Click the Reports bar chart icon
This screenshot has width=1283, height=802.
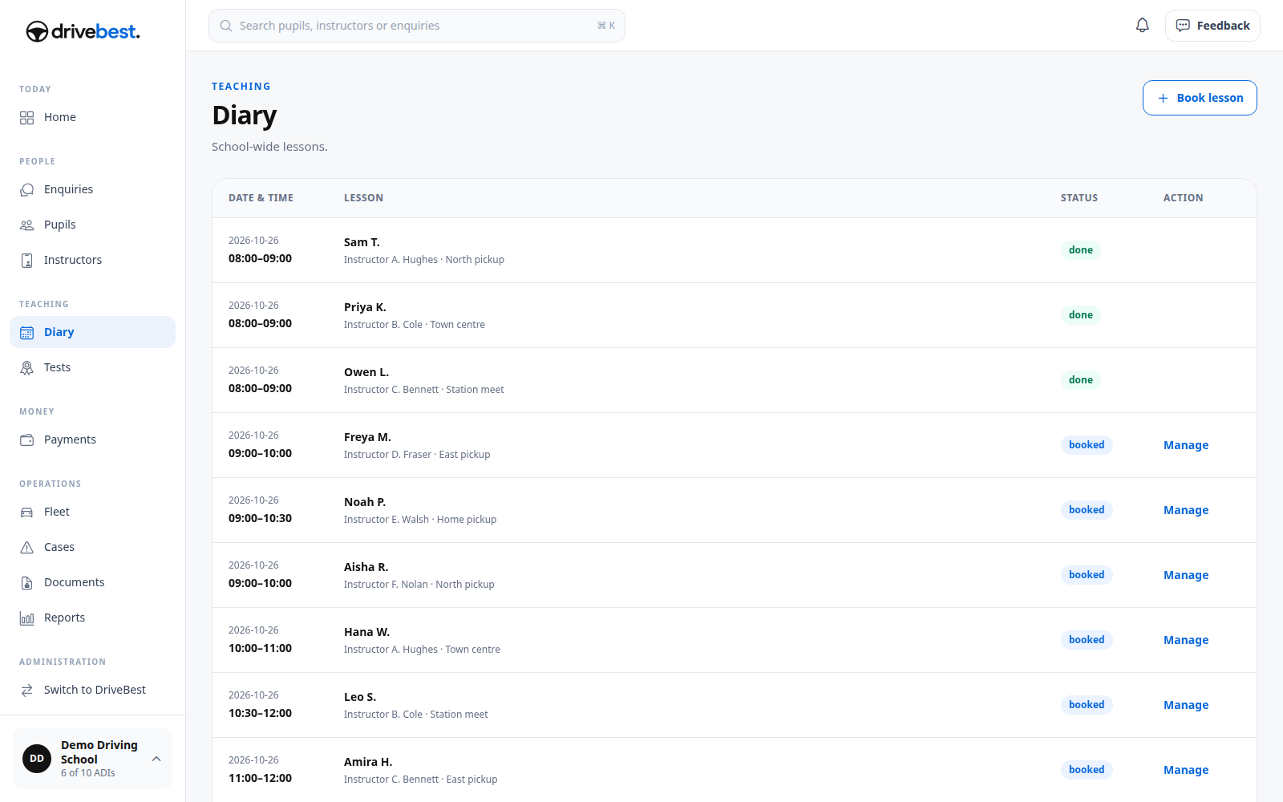coord(27,618)
